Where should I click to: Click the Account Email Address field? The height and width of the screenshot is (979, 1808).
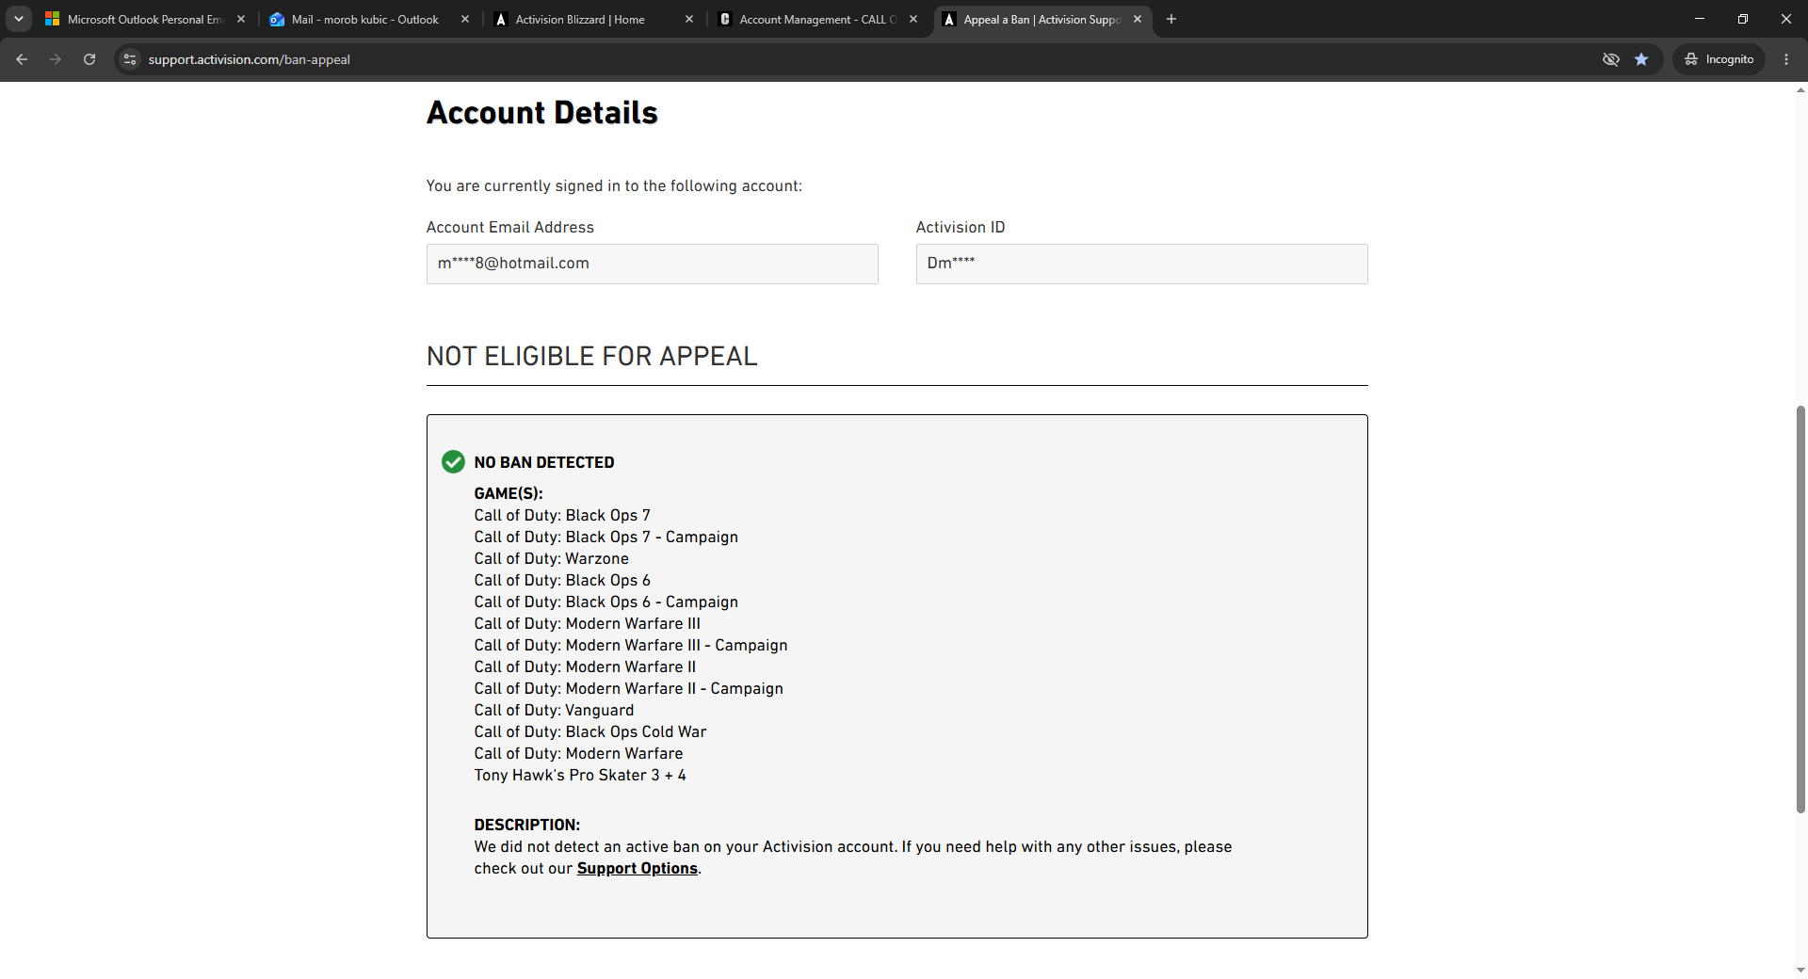(653, 264)
